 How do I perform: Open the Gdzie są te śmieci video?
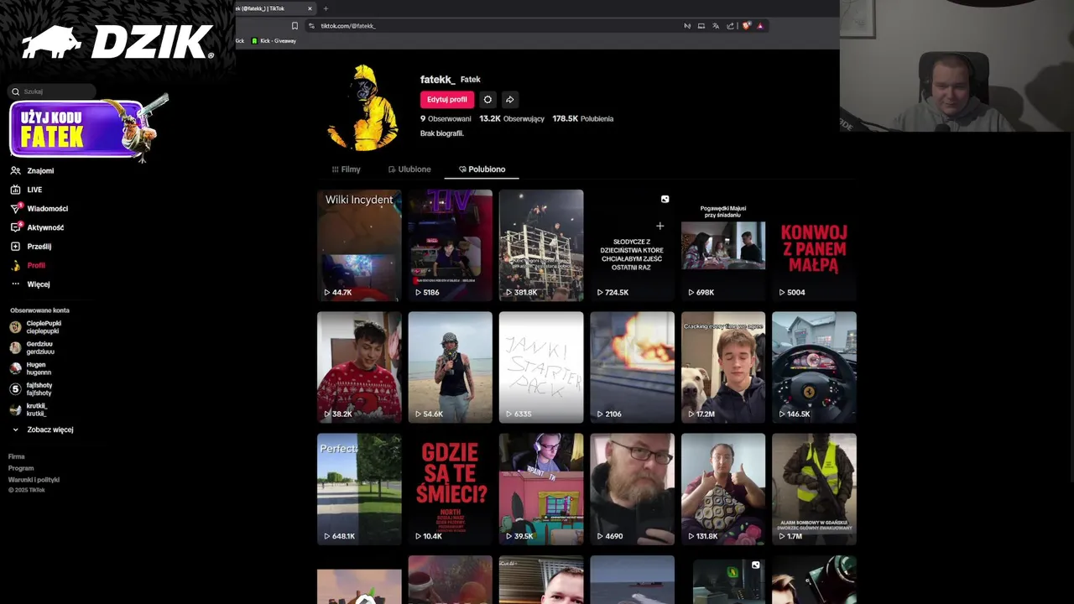point(450,489)
